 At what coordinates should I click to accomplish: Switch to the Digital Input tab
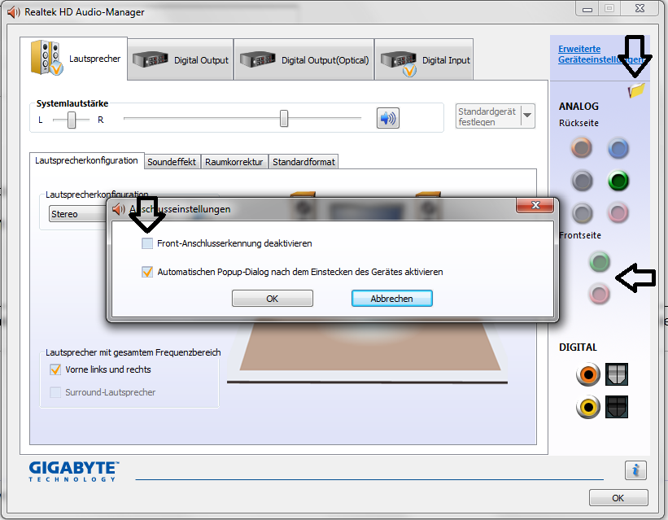[x=425, y=59]
